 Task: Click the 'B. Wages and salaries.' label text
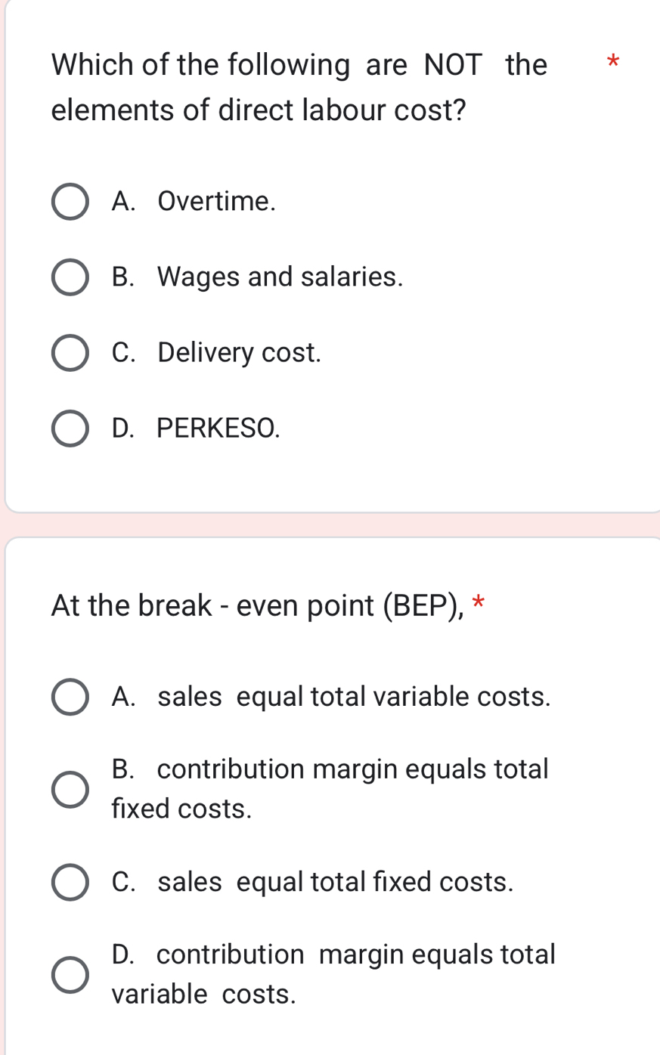[x=257, y=277]
